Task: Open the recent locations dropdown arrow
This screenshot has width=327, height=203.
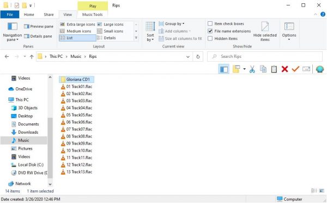Action: point(25,57)
